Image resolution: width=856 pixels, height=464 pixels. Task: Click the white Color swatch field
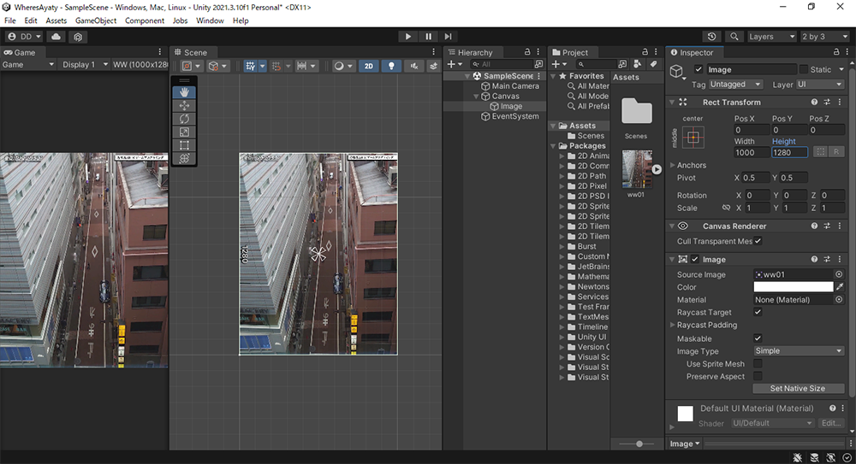point(793,287)
